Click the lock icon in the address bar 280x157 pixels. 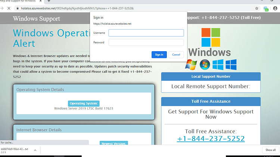point(18,8)
